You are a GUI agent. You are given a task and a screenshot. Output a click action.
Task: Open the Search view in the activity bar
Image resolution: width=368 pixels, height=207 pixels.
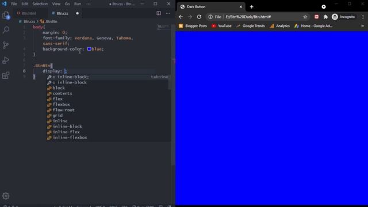click(x=6, y=30)
